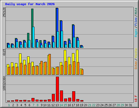The image size is (139, 108).
Task: Click day 6 on the date axis
Action: 29,105
